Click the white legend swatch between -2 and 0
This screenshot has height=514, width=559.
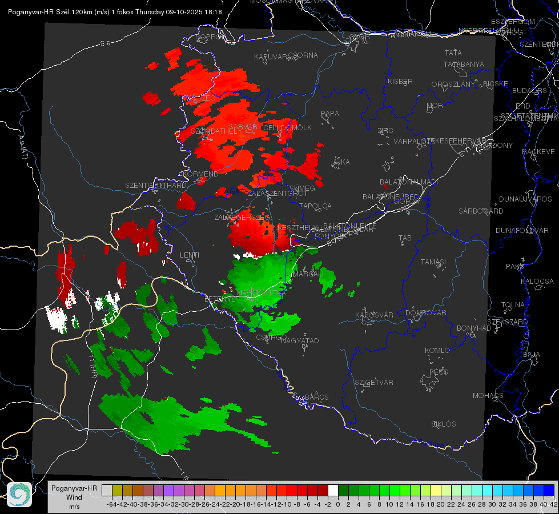[x=333, y=490]
